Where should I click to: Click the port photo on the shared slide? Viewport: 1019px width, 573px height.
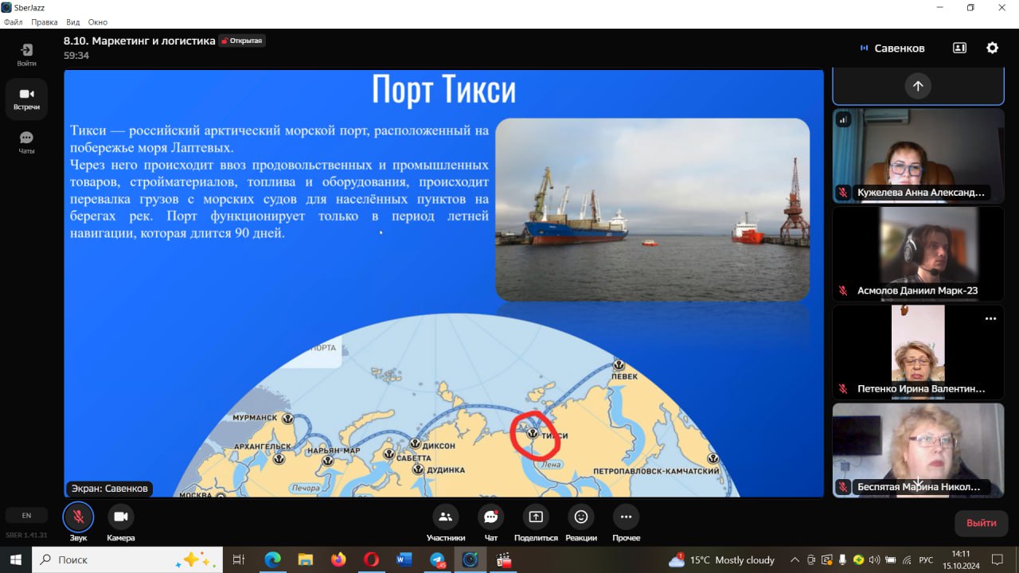pos(652,209)
